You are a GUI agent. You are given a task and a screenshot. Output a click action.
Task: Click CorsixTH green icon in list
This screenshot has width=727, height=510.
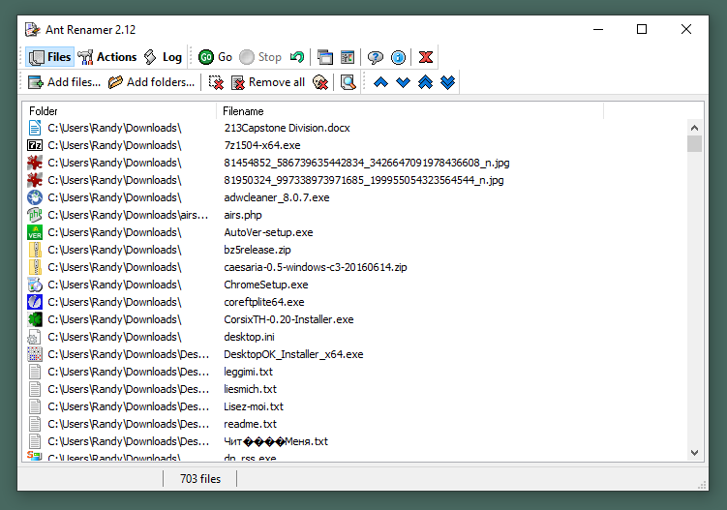(x=35, y=319)
